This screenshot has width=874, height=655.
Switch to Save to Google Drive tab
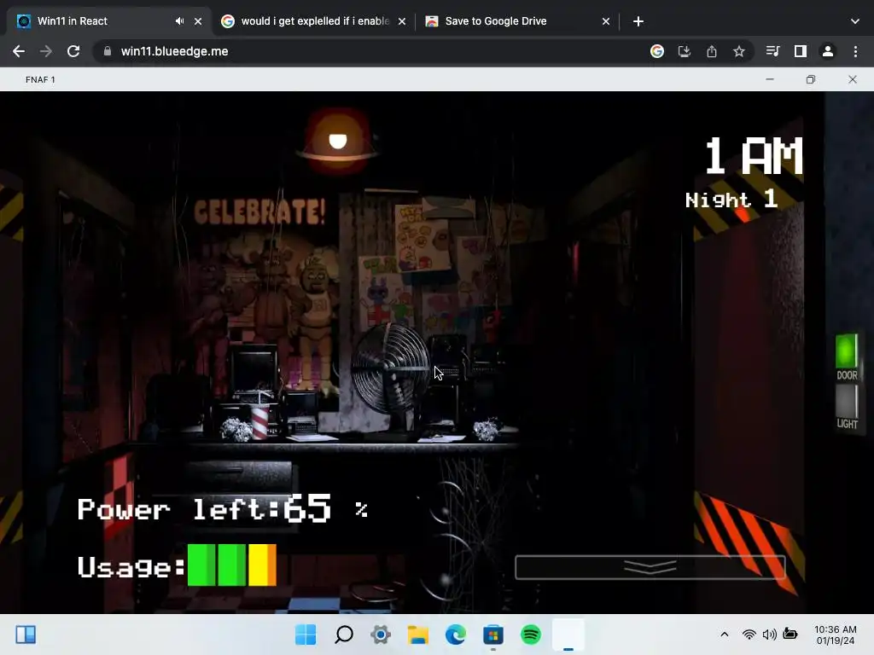517,21
